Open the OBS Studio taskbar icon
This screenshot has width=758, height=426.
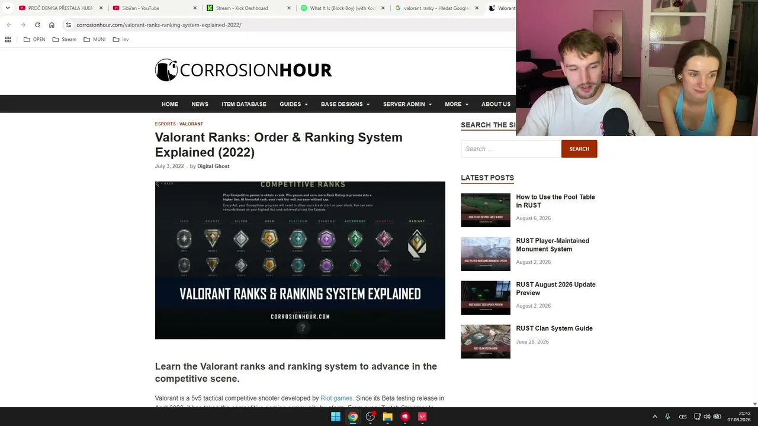(x=370, y=417)
